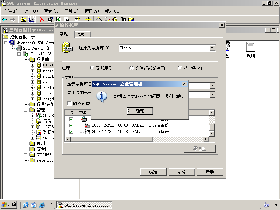Open the 查看(V) menu
Viewport: 280px width, 210px height.
[51, 11]
